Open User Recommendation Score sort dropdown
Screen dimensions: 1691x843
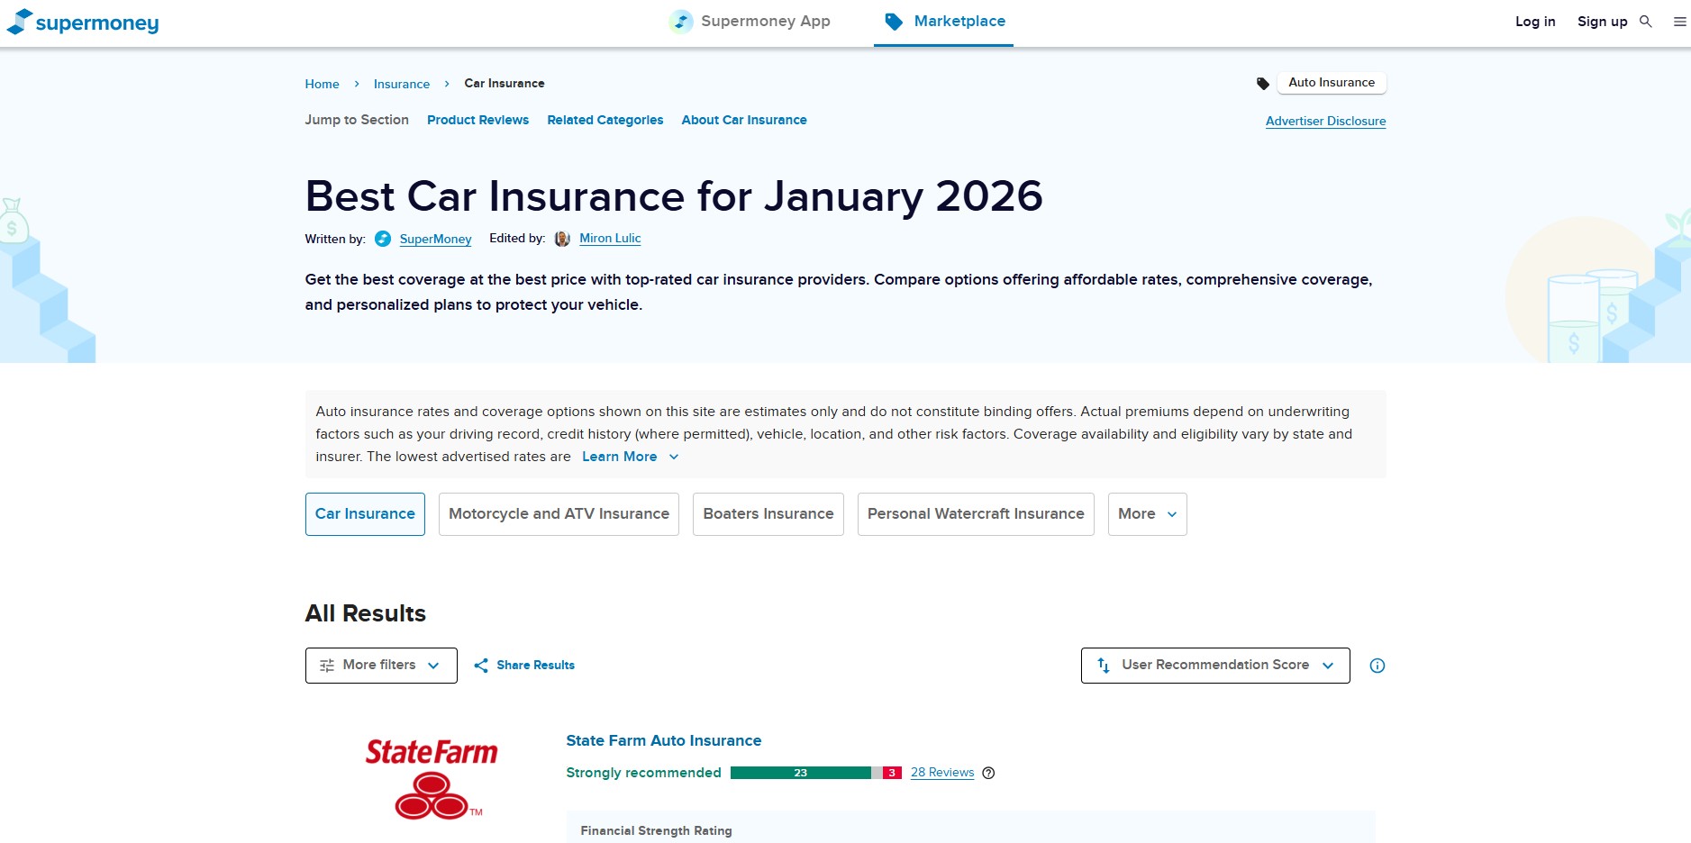point(1215,666)
